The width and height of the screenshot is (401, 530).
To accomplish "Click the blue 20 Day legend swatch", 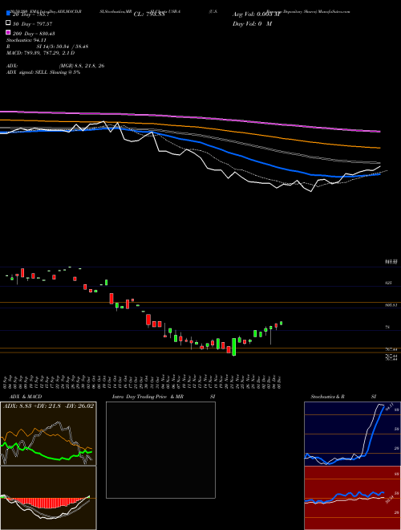I will coord(8,14).
